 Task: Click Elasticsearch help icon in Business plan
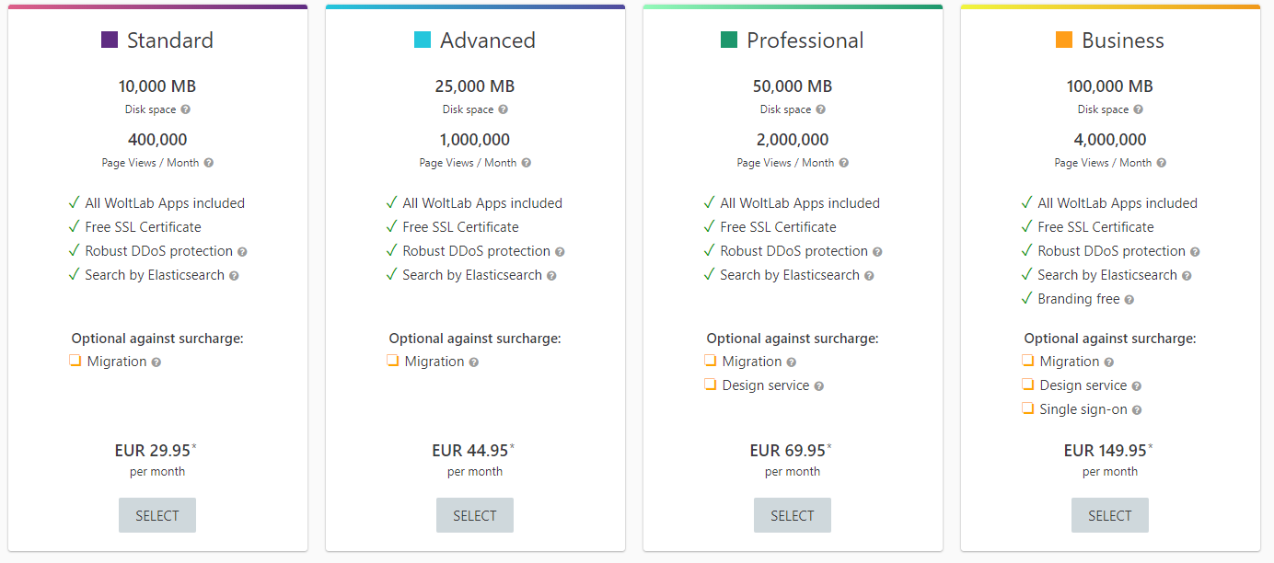[x=1187, y=276]
